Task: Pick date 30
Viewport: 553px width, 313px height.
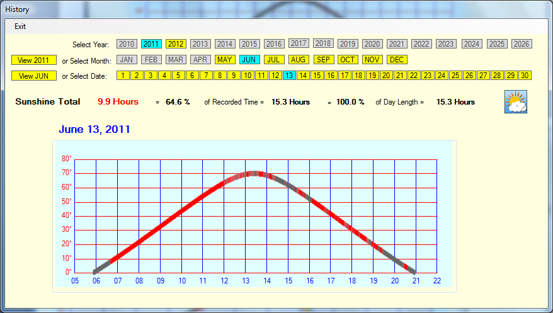Action: pos(525,76)
